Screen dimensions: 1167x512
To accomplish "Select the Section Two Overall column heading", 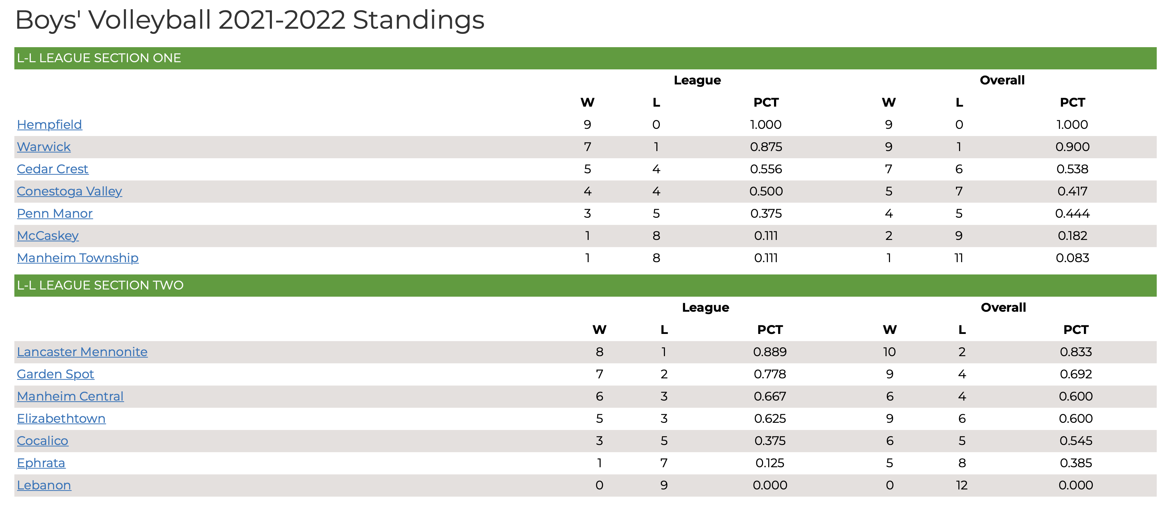I will [1004, 307].
